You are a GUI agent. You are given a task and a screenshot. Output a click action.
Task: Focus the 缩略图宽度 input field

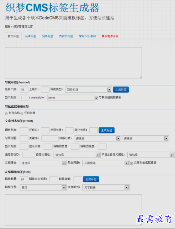[x=75, y=146]
